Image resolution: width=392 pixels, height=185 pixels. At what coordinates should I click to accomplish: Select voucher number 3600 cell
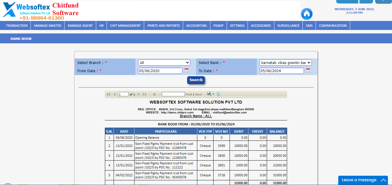[x=221, y=156]
